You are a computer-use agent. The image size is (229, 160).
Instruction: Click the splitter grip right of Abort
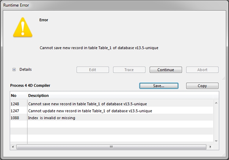223,78
